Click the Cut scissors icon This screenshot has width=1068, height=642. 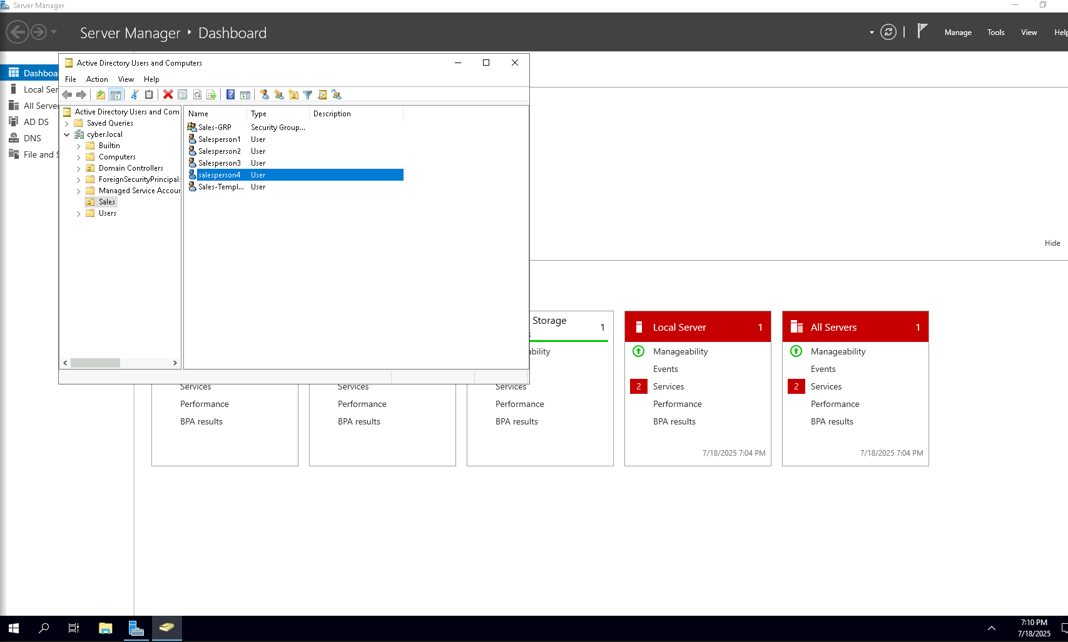tap(135, 94)
